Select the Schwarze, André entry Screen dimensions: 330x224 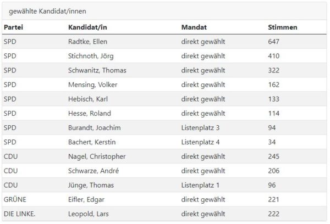[x=94, y=171]
